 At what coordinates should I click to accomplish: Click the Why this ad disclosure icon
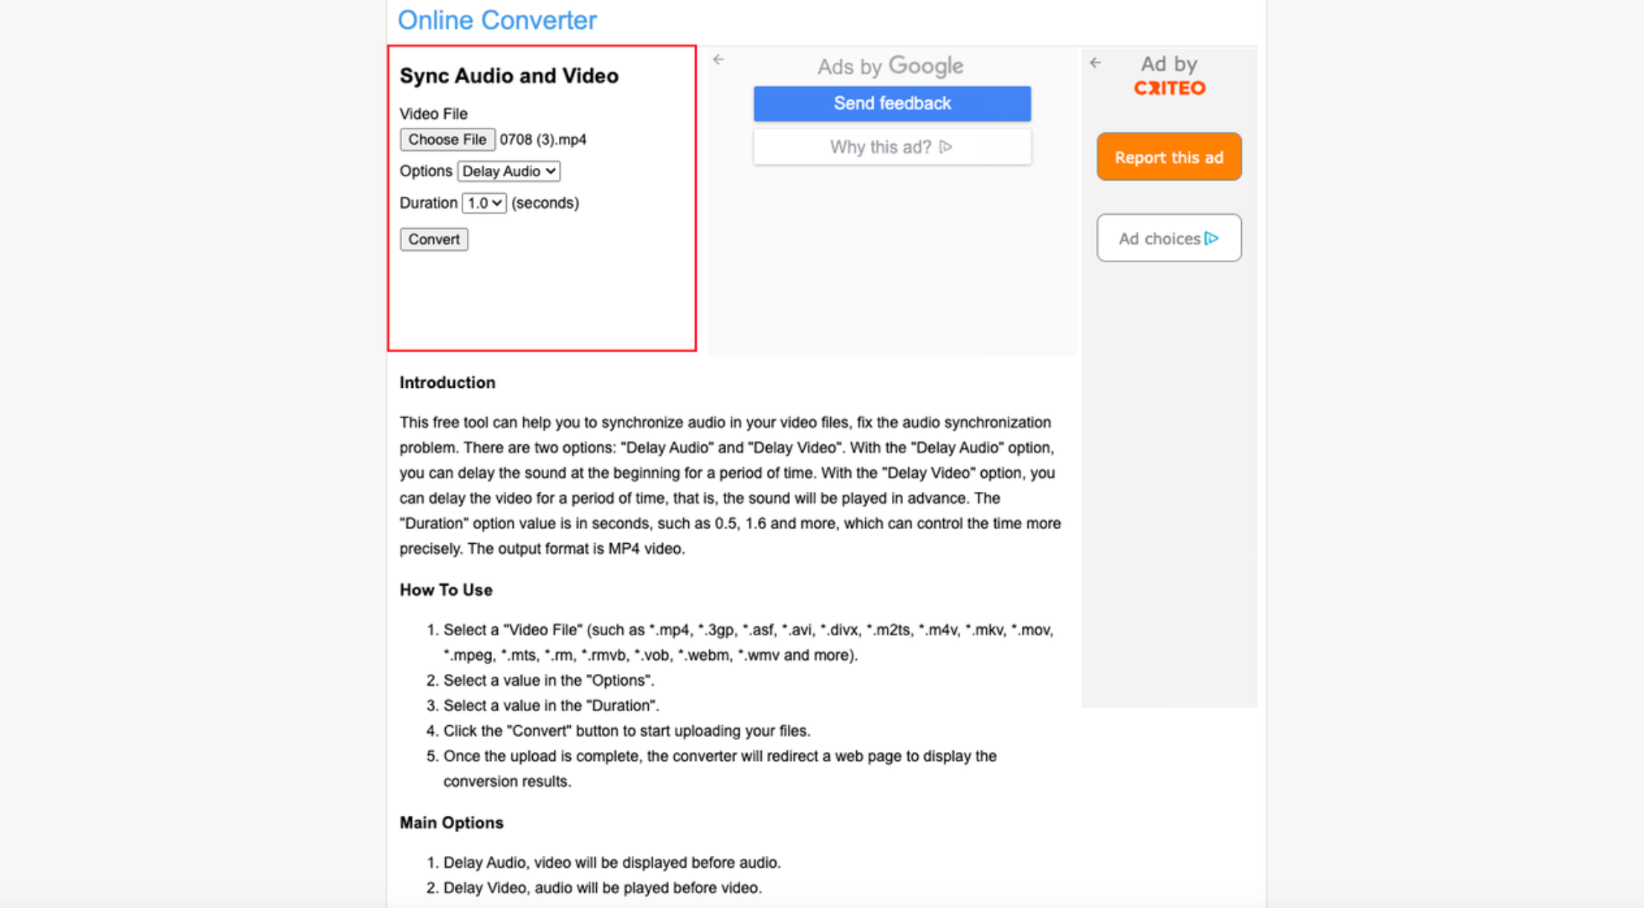click(948, 146)
